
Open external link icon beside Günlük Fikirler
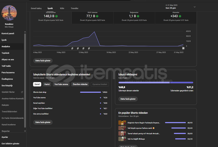pos(22,92)
